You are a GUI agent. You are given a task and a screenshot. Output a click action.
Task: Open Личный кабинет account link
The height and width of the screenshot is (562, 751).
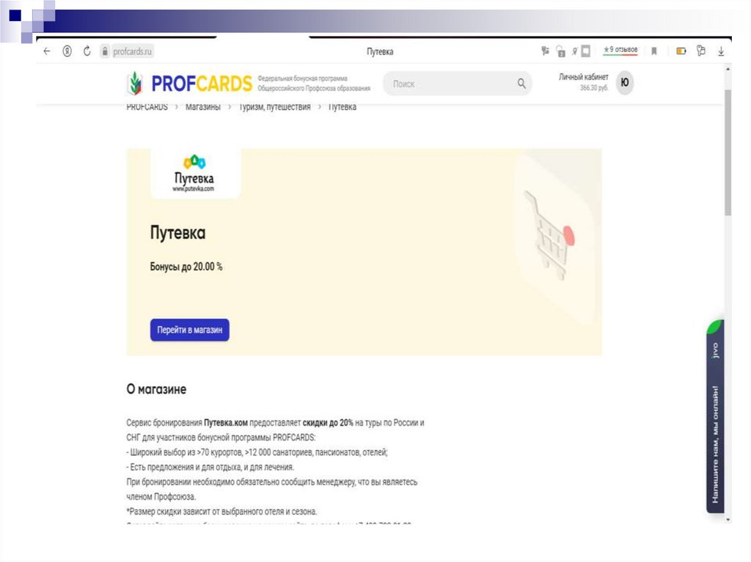(583, 77)
